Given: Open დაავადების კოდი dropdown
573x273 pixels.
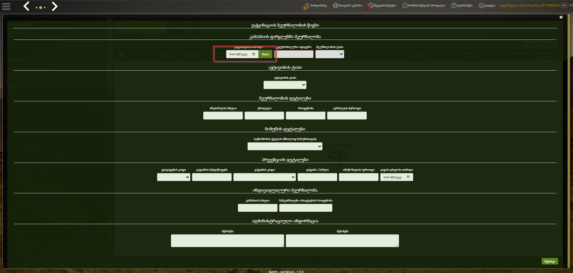Looking at the screenshot, I should pyautogui.click(x=174, y=177).
